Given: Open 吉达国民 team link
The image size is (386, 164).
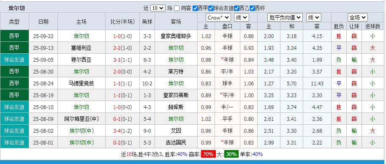Looking at the screenshot, I should (176, 142).
